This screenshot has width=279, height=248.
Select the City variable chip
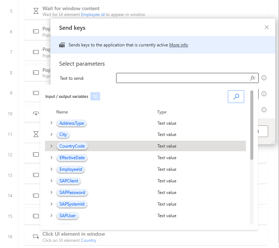pos(63,135)
